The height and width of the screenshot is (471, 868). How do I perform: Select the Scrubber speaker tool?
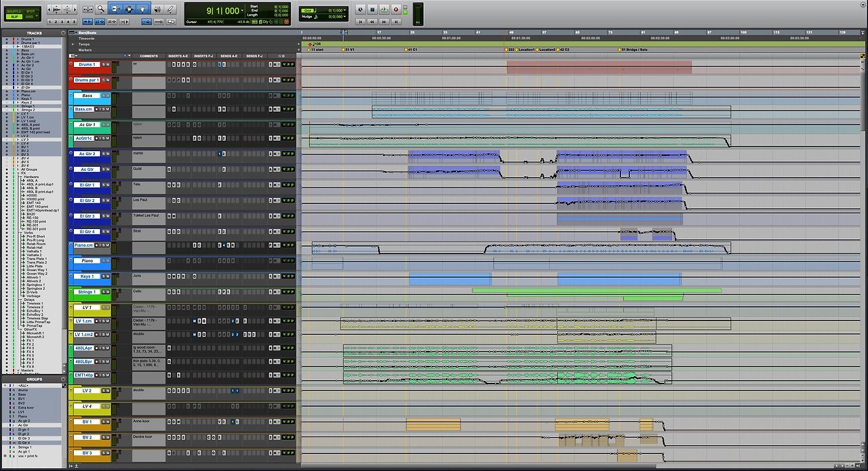pyautogui.click(x=157, y=9)
